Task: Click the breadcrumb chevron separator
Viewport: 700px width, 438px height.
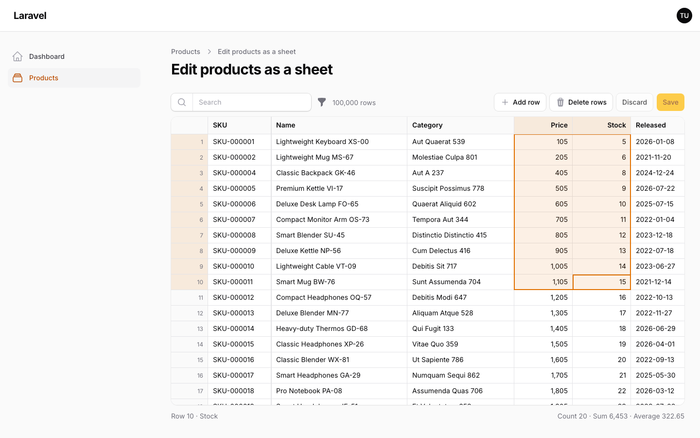Action: [x=209, y=52]
